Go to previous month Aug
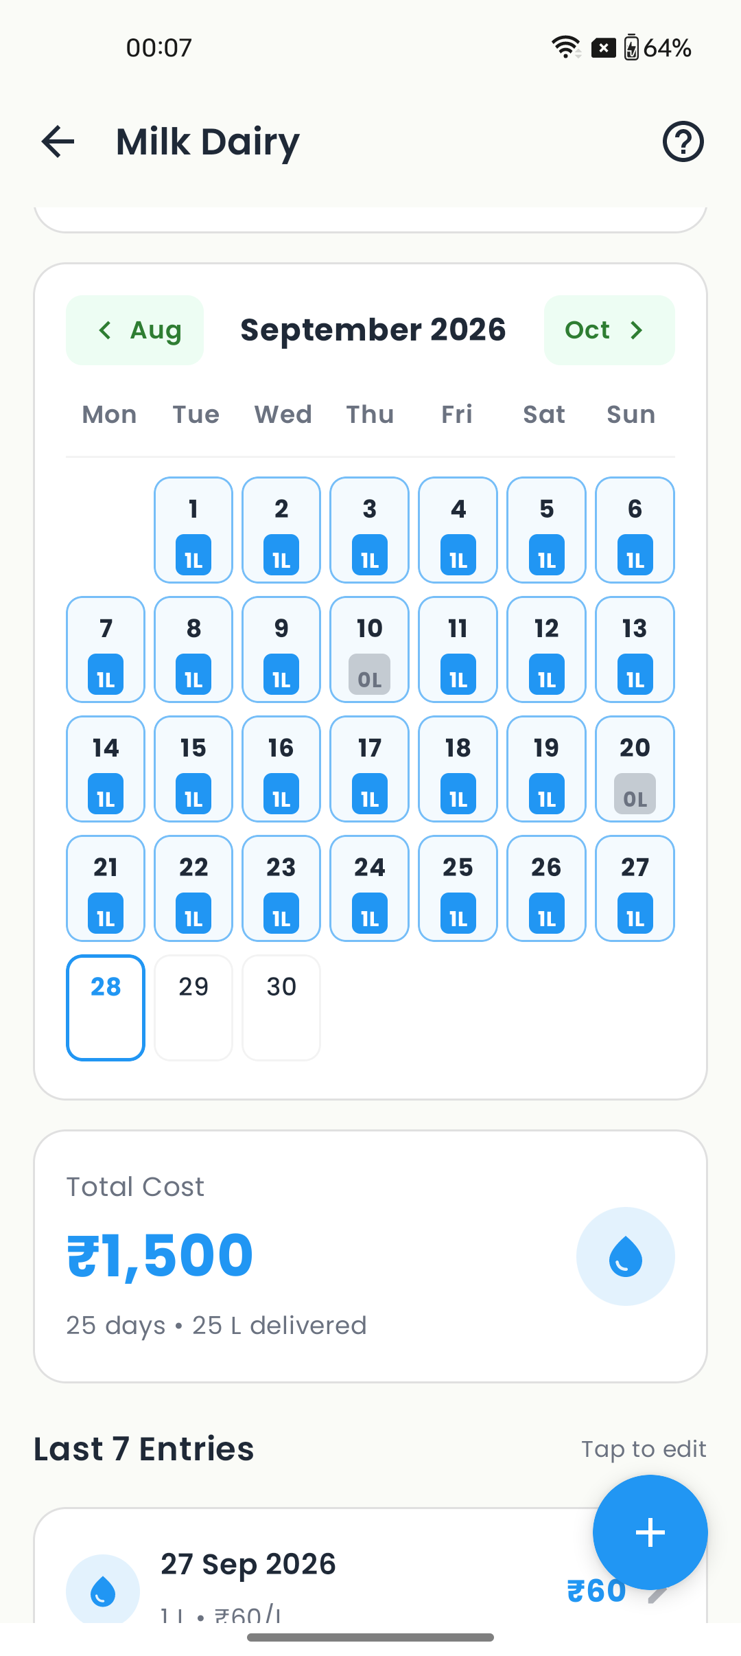 tap(134, 330)
